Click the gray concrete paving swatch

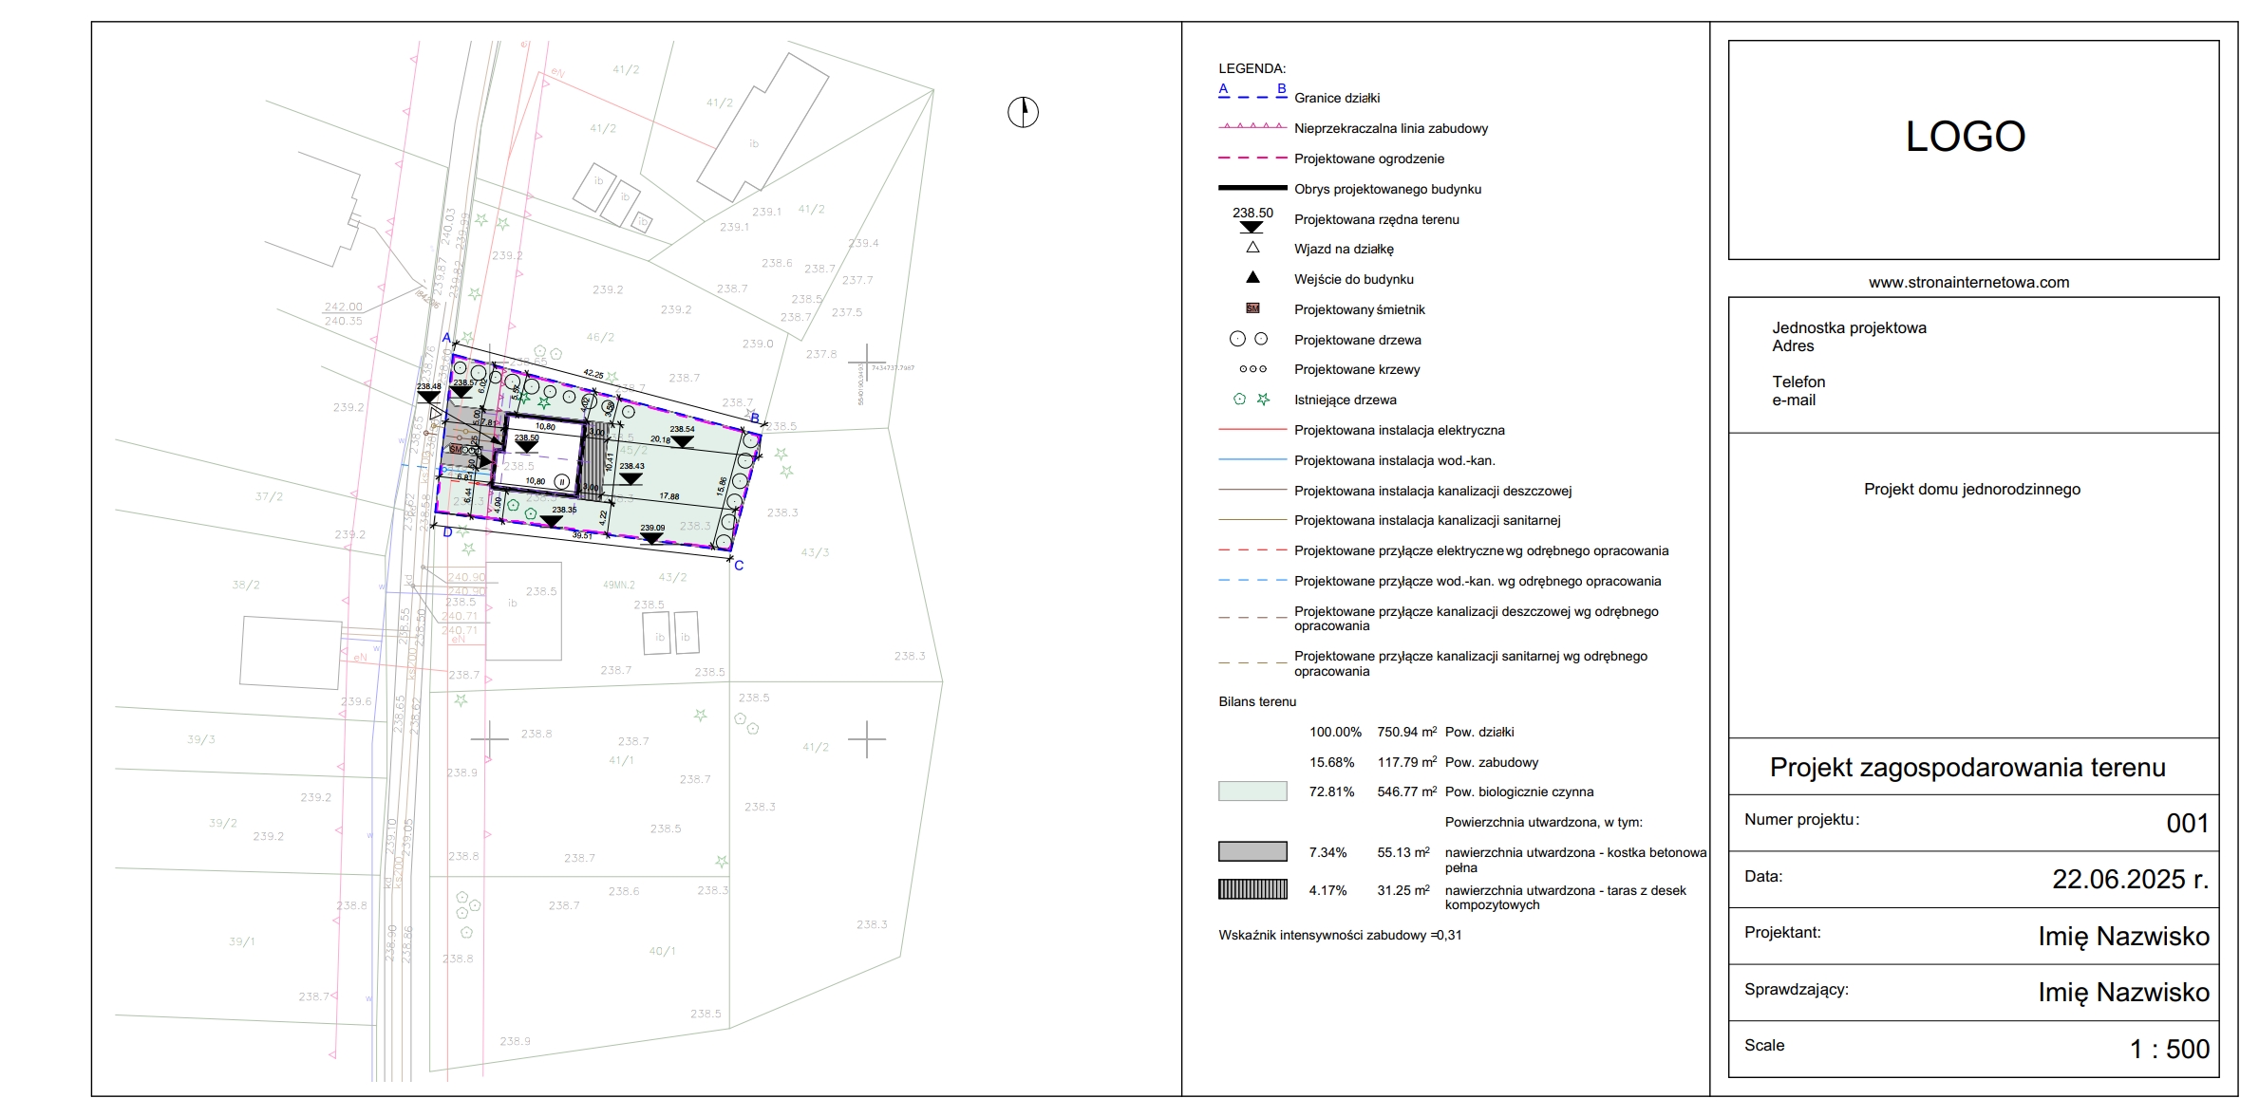click(x=1252, y=851)
